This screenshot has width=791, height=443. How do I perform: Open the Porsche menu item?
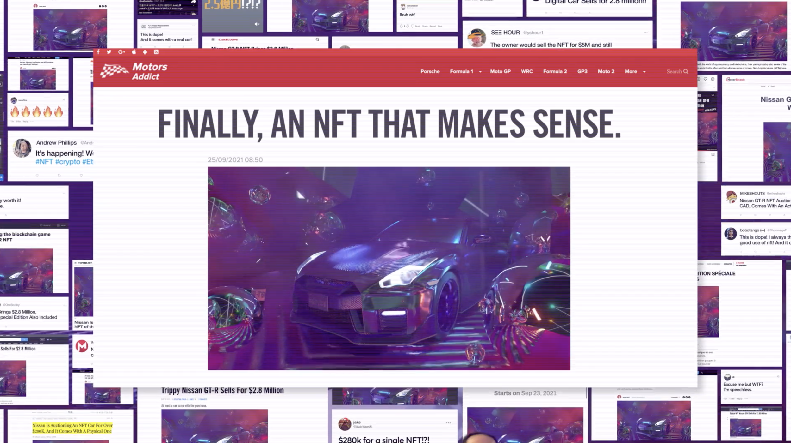coord(430,71)
